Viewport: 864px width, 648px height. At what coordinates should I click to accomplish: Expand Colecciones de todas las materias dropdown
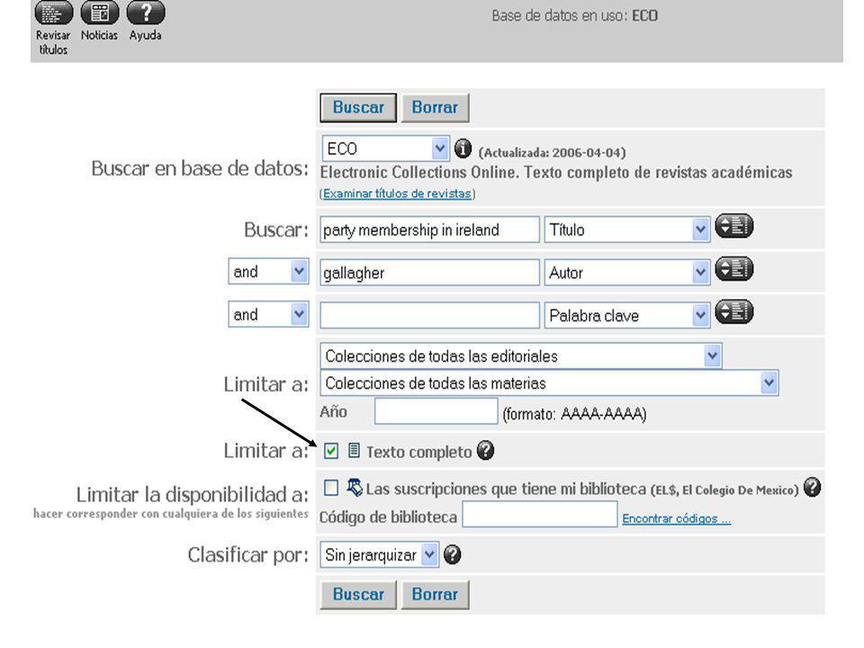549,383
